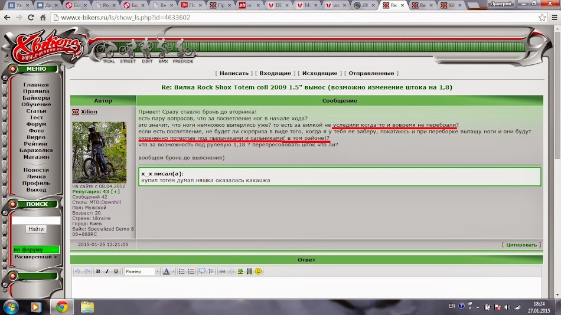The width and height of the screenshot is (561, 315).
Task: Open the по форуму search scope selector
Action: coord(36,250)
